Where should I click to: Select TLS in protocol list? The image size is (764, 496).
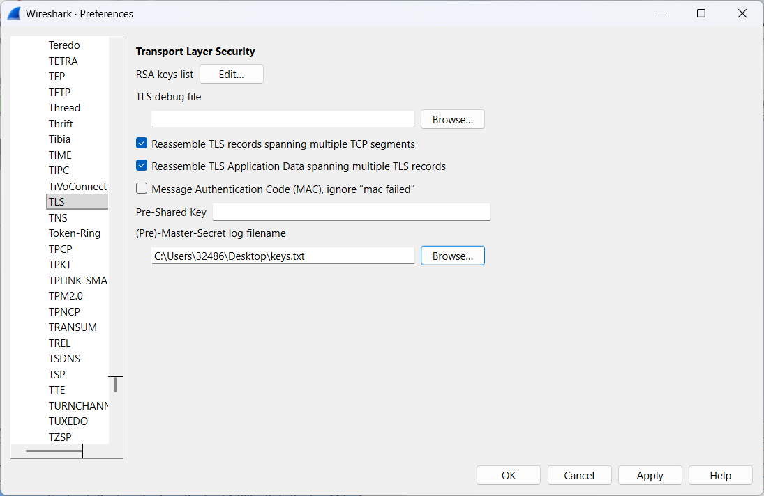pyautogui.click(x=57, y=202)
